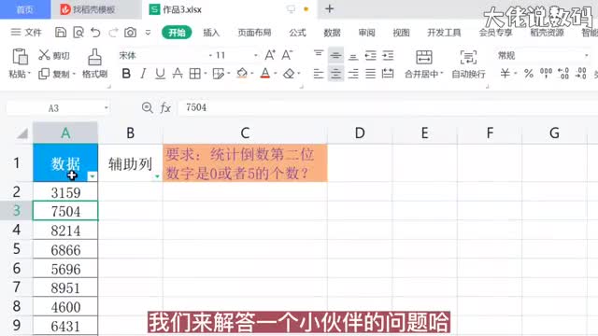Apply strikethrough text formatting

pos(178,73)
